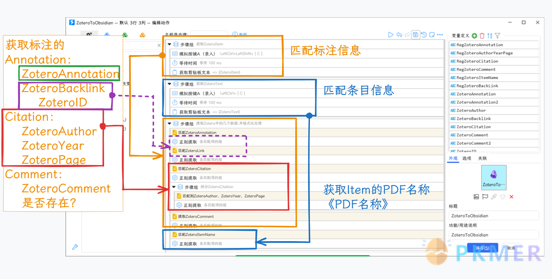
Task: Click the wrench icon at bottom left
Action: coord(75,247)
